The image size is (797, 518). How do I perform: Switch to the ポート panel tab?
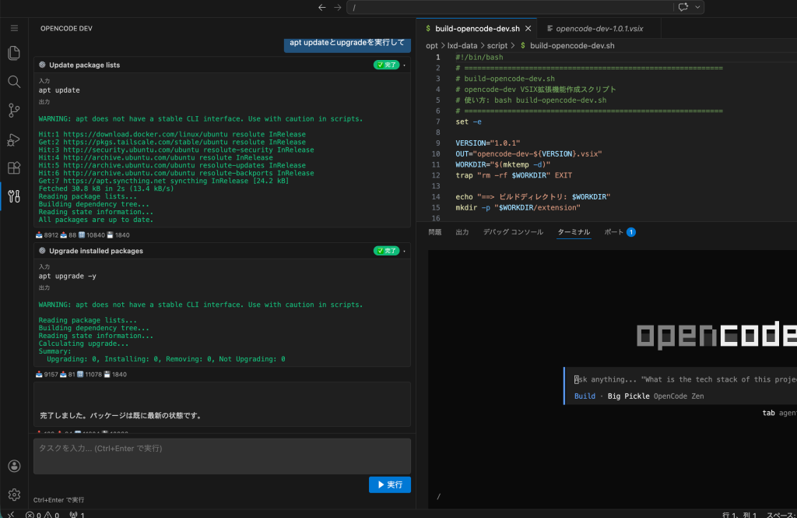click(x=614, y=232)
